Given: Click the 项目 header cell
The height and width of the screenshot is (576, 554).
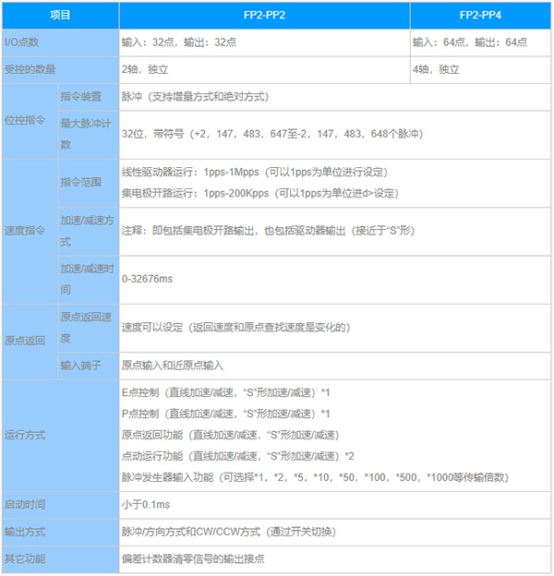Looking at the screenshot, I should 59,16.
